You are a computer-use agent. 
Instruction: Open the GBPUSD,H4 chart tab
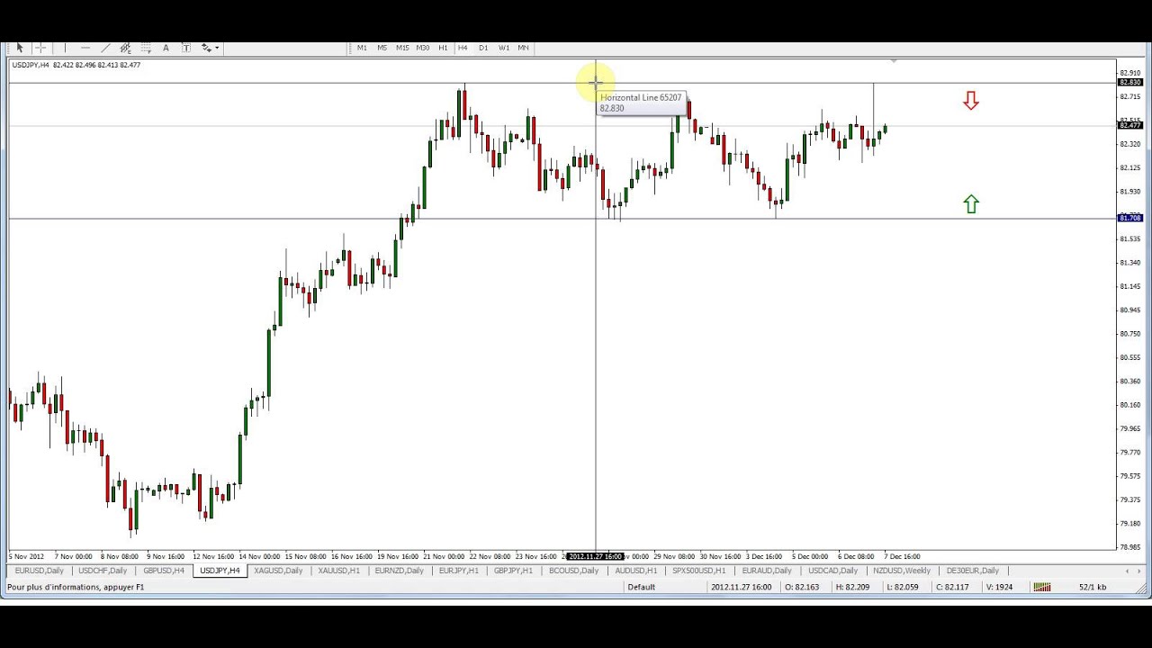click(164, 571)
